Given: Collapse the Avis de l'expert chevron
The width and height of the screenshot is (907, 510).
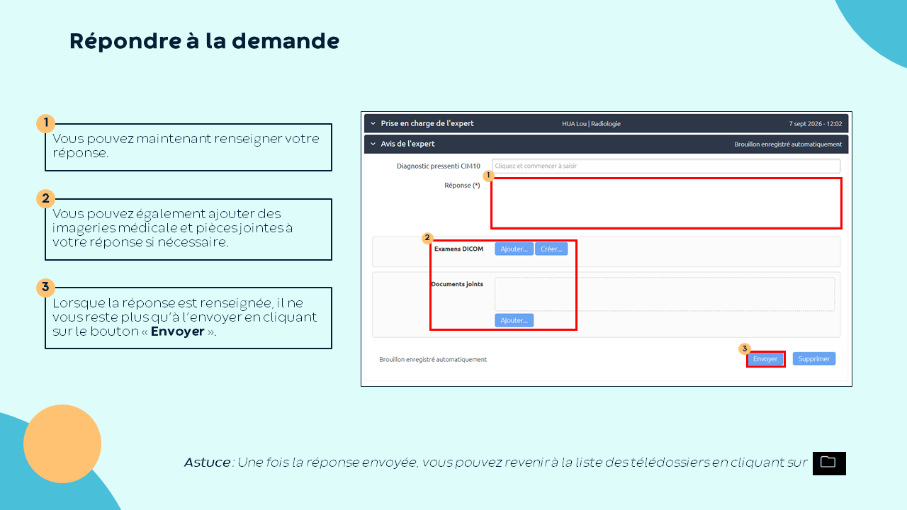Looking at the screenshot, I should tap(373, 144).
